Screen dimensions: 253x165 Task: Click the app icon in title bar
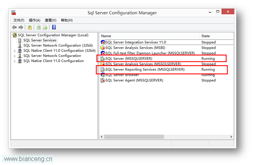(13, 13)
